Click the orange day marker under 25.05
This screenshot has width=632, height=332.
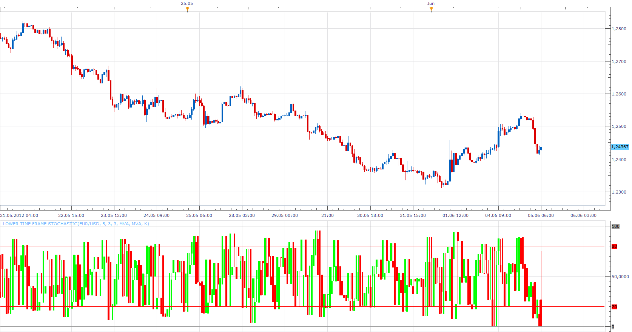pyautogui.click(x=187, y=9)
